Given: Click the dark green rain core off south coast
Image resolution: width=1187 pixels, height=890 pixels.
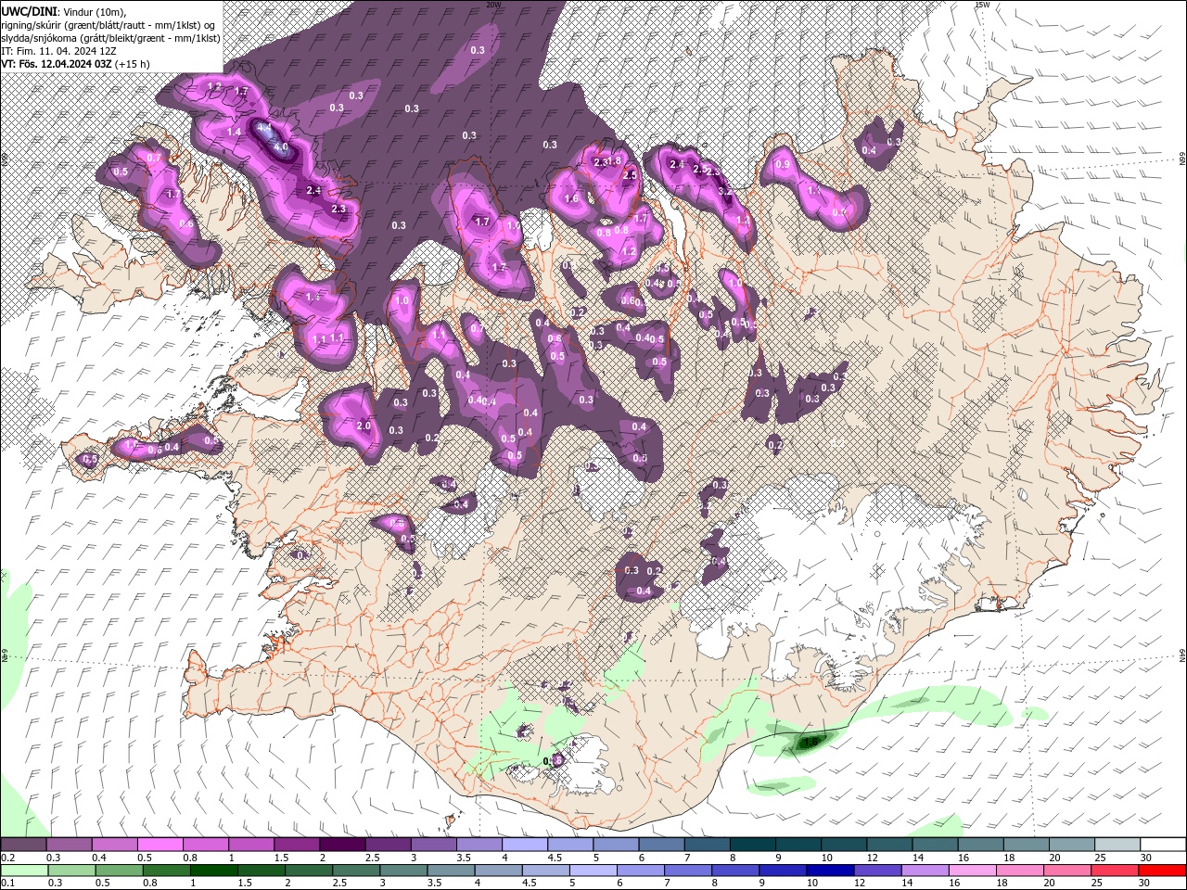Looking at the screenshot, I should click(810, 741).
